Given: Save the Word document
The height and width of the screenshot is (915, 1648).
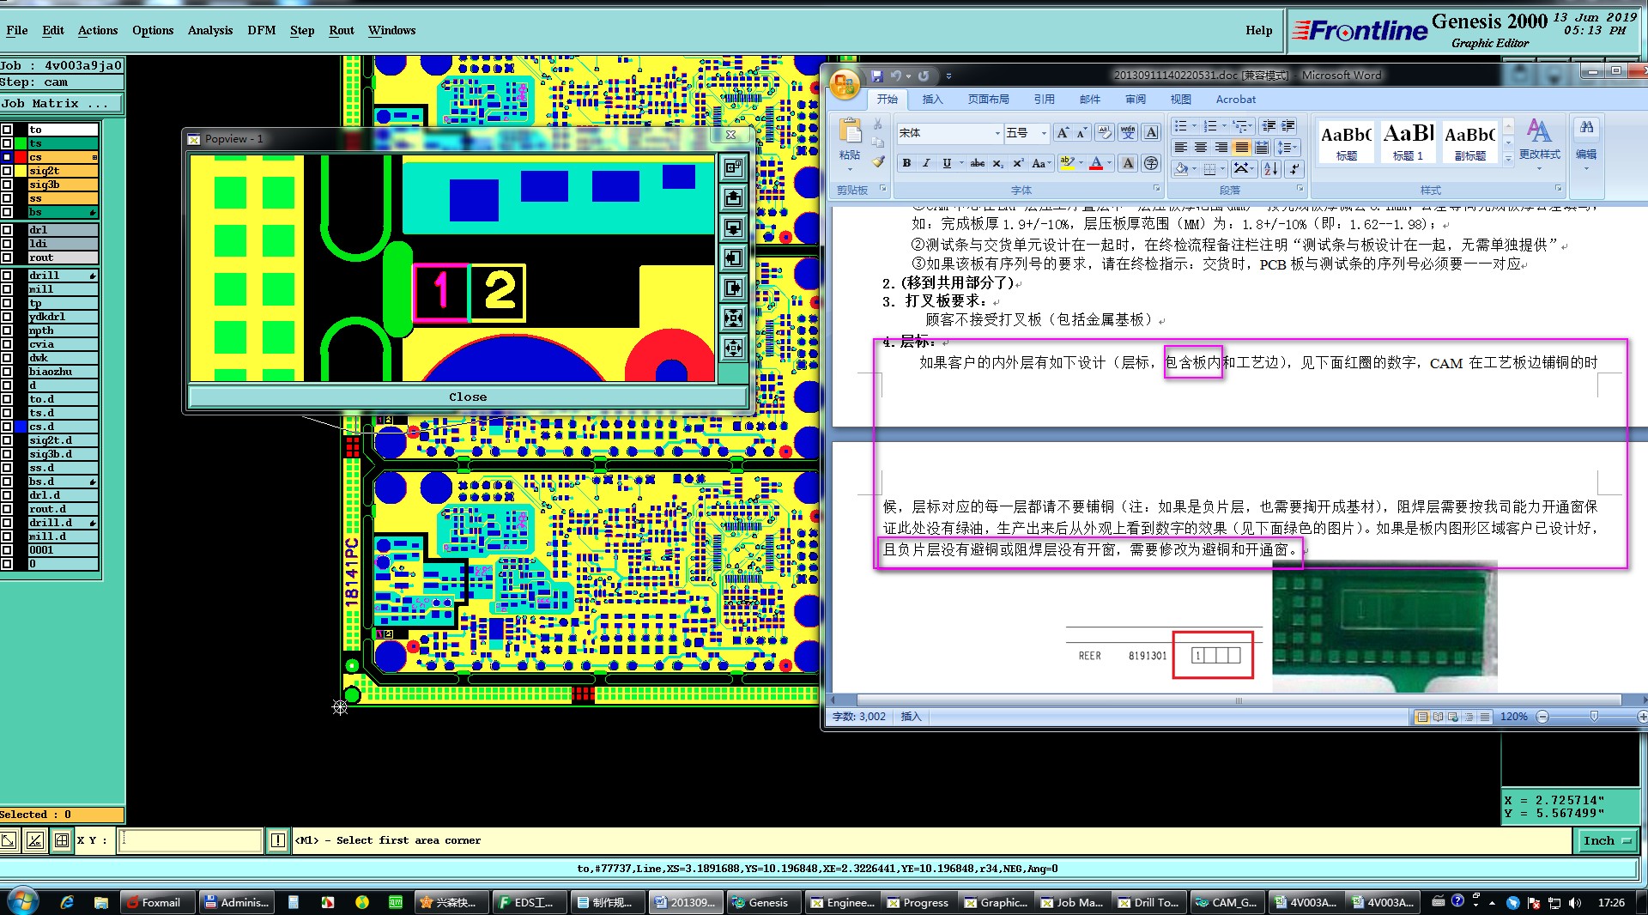Looking at the screenshot, I should tap(876, 76).
